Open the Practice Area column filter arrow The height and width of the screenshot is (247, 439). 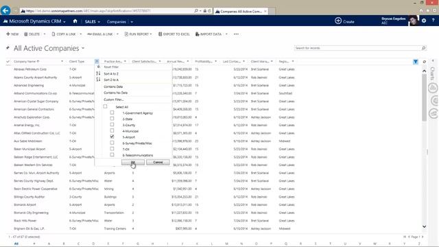tap(125, 61)
